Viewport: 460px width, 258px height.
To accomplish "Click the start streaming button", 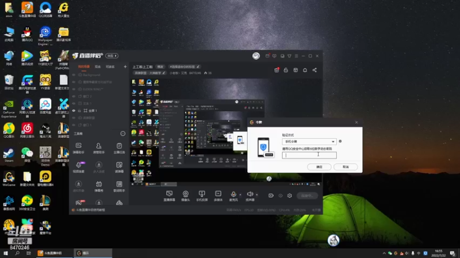I will pos(307,196).
